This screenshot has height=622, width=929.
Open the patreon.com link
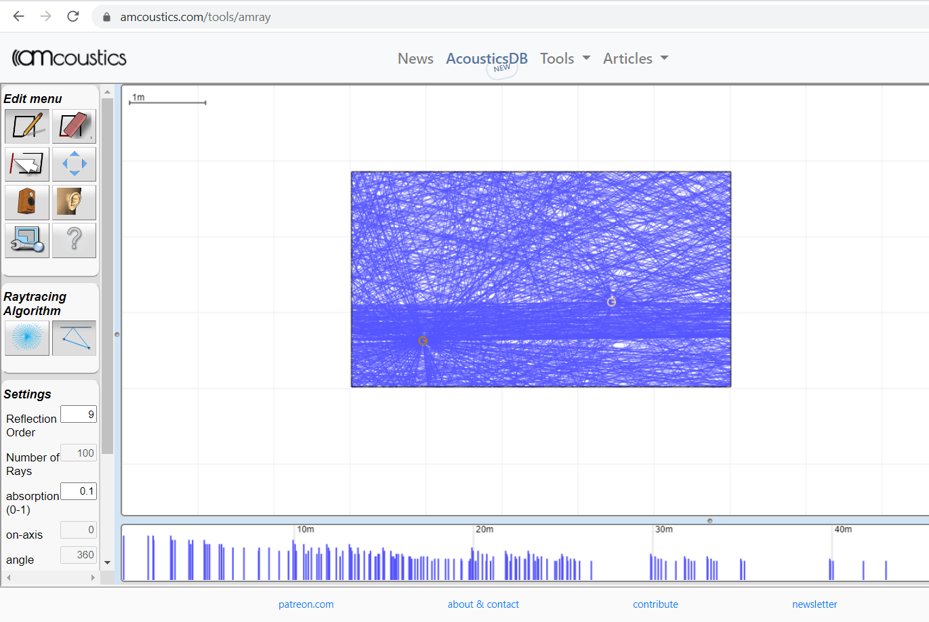tap(306, 604)
